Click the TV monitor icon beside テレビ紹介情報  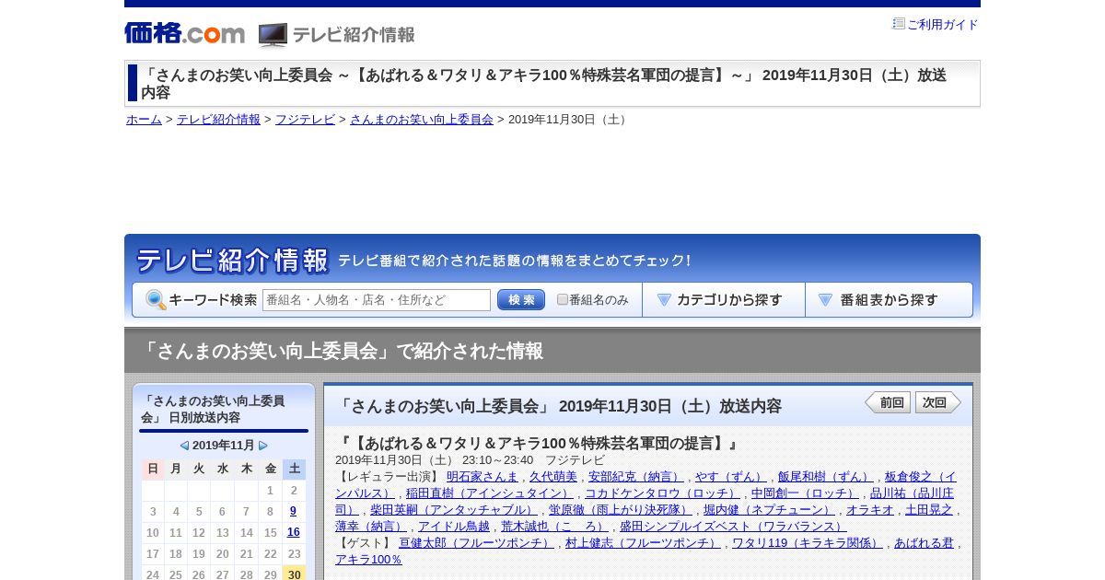point(273,35)
